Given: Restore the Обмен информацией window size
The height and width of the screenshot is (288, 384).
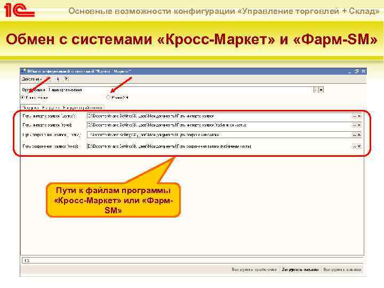Looking at the screenshot, I should click(357, 71).
